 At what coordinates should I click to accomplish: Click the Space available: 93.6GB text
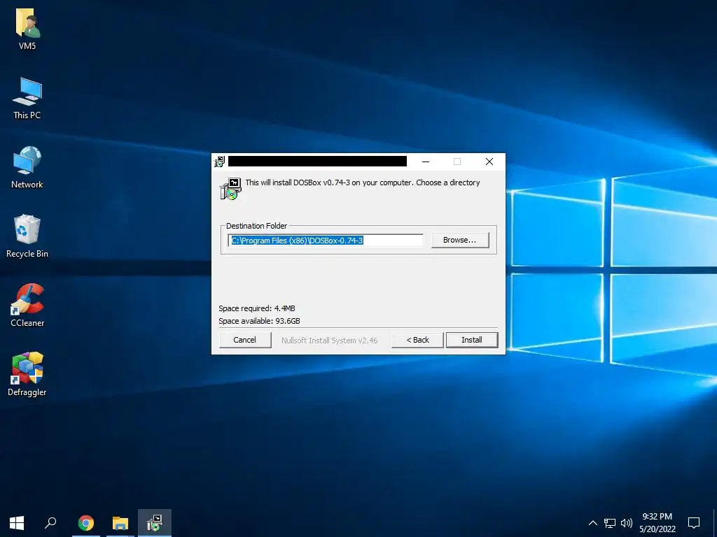click(x=259, y=320)
